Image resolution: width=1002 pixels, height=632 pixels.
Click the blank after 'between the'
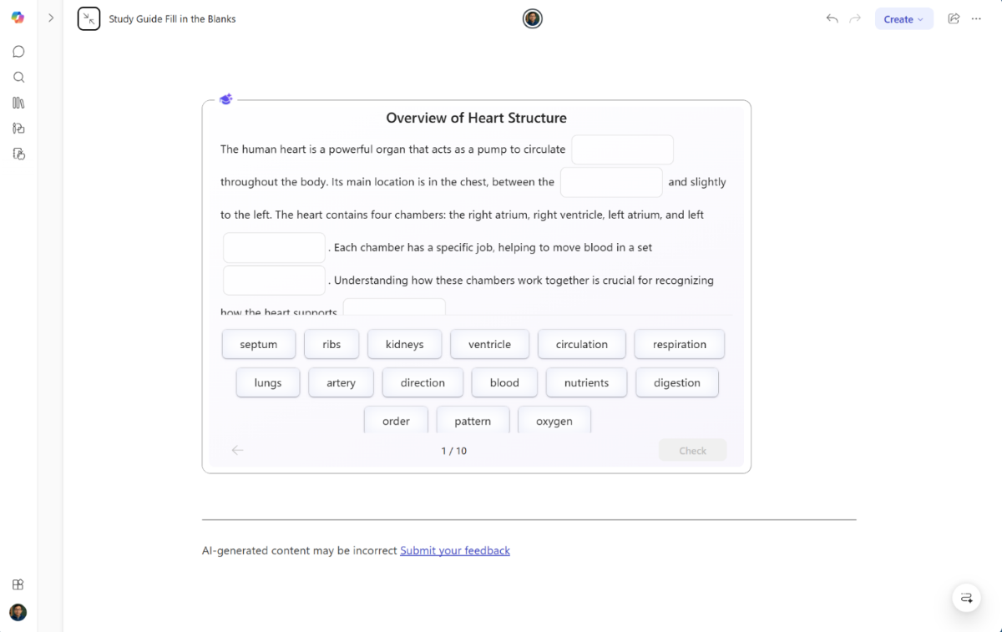tap(611, 182)
